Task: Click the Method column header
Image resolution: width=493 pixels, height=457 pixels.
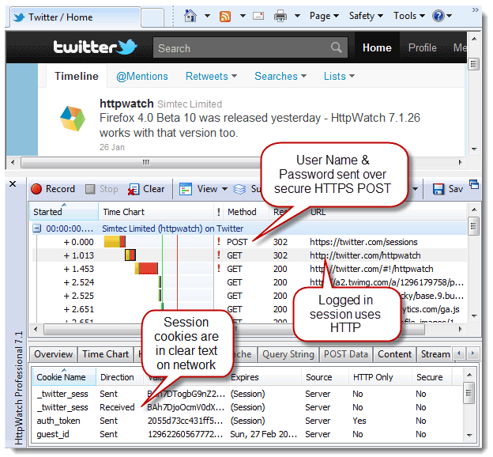Action: [x=246, y=212]
